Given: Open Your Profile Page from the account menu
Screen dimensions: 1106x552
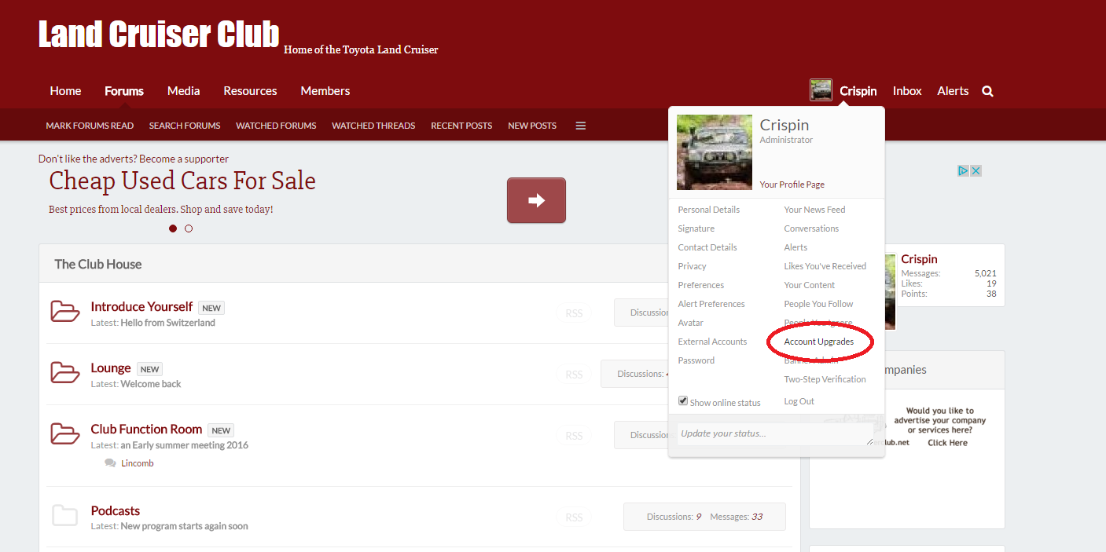Looking at the screenshot, I should [x=792, y=185].
